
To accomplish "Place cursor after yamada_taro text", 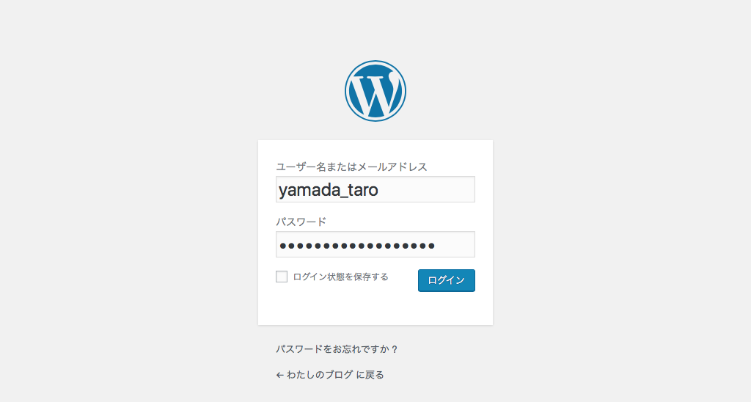I will tap(379, 190).
